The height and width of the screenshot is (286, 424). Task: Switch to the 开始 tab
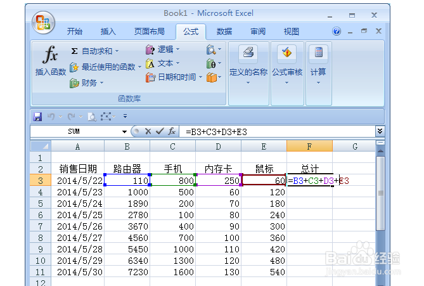click(x=75, y=31)
